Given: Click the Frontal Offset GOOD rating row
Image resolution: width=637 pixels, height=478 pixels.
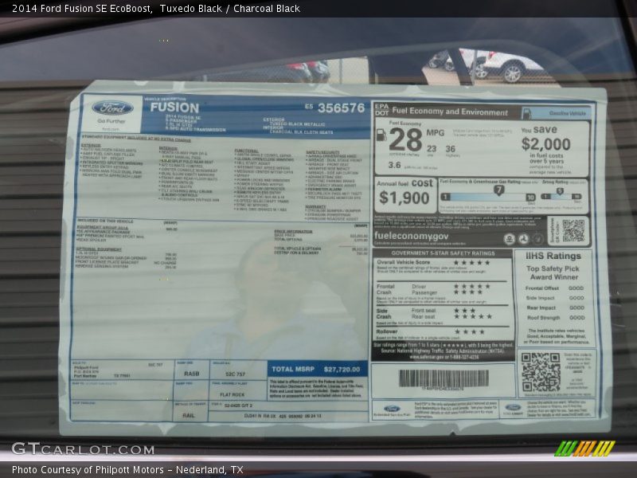Looking at the screenshot, I should [x=554, y=288].
